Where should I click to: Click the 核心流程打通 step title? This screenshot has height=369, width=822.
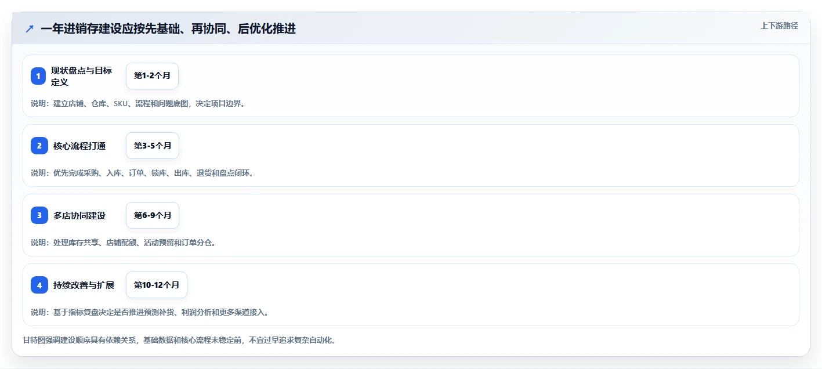click(79, 146)
